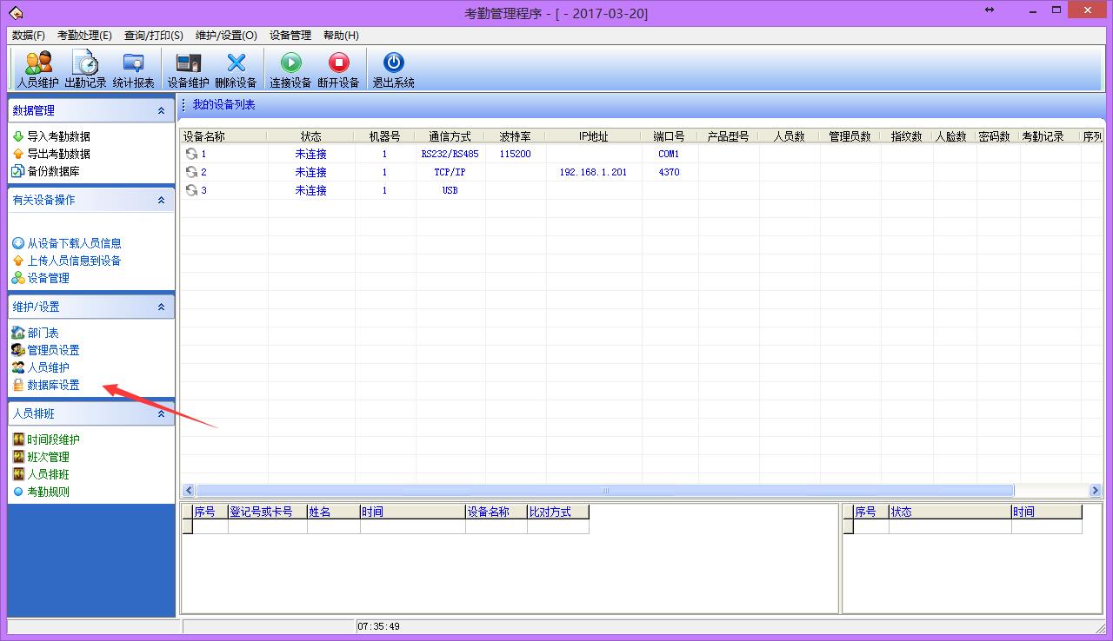Click the 状态 column header in device list
The width and height of the screenshot is (1113, 641).
click(310, 136)
